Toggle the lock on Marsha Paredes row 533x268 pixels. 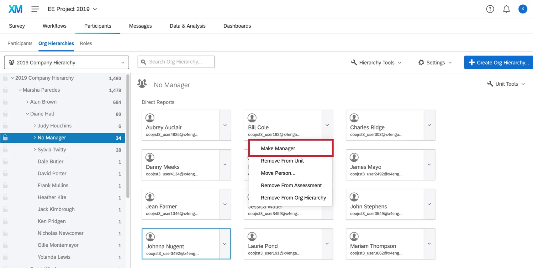click(x=5, y=90)
